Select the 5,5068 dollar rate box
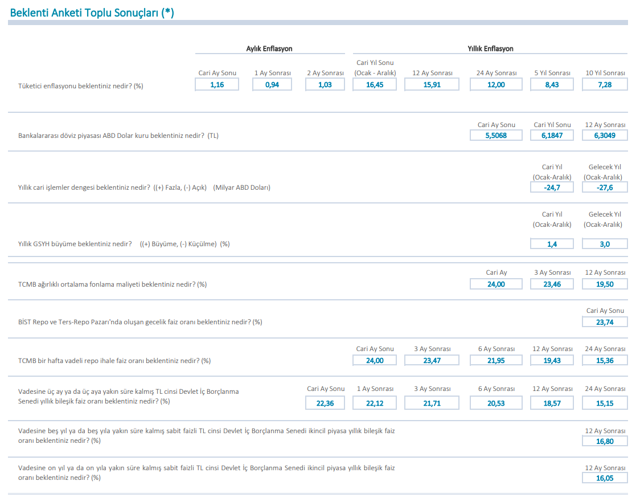 496,136
